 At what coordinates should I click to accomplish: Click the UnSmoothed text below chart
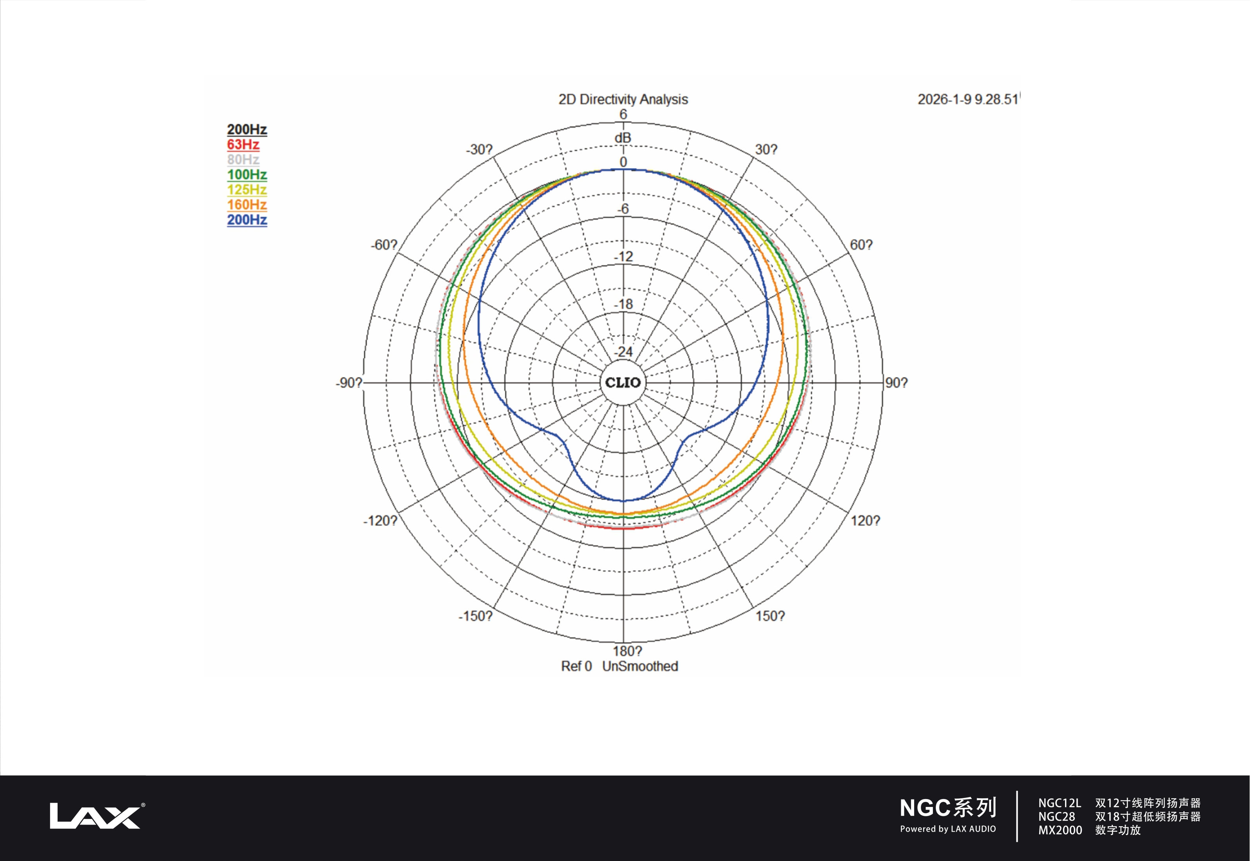tap(640, 666)
